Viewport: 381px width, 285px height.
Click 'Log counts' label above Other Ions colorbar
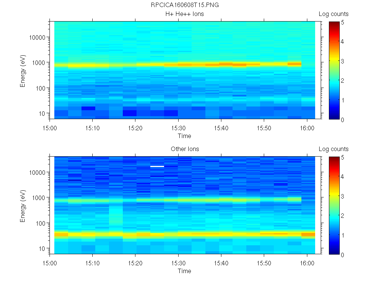tap(333, 149)
